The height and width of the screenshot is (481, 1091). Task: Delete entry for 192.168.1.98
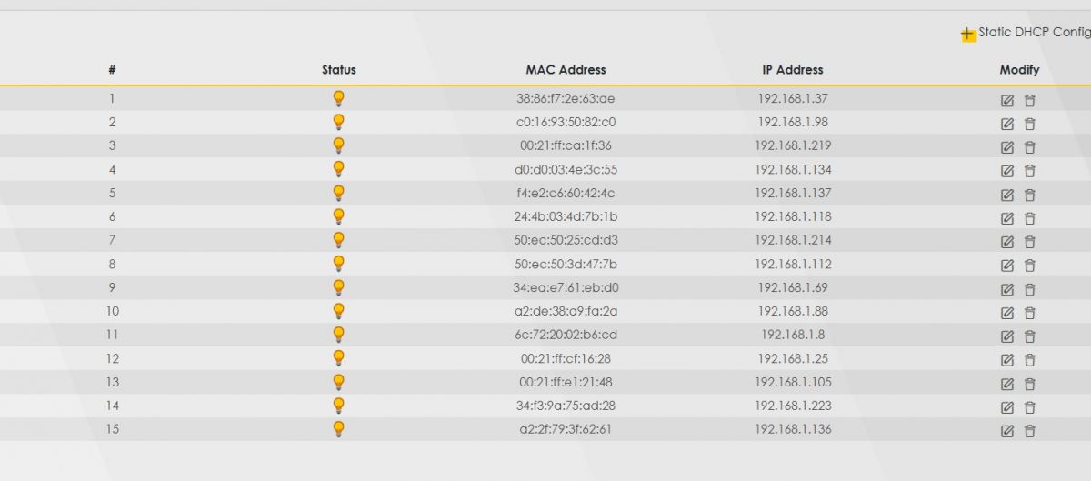pos(1030,124)
